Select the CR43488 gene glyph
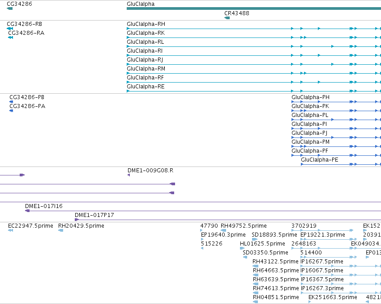 tap(227, 18)
